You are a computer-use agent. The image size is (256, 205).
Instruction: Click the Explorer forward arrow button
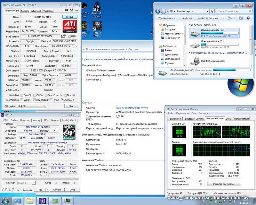pyautogui.click(x=164, y=11)
